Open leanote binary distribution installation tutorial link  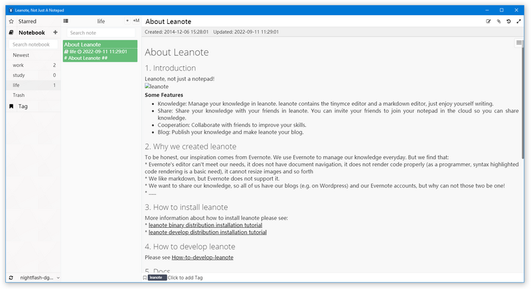205,225
